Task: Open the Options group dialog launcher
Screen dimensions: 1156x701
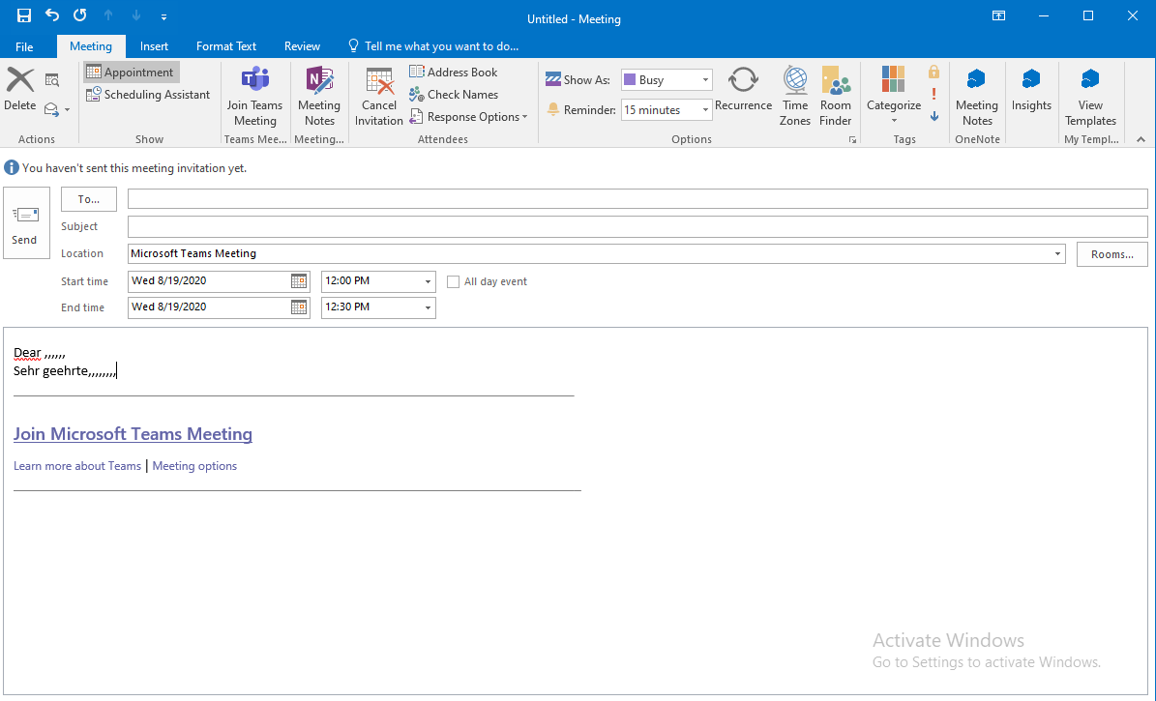Action: tap(852, 139)
